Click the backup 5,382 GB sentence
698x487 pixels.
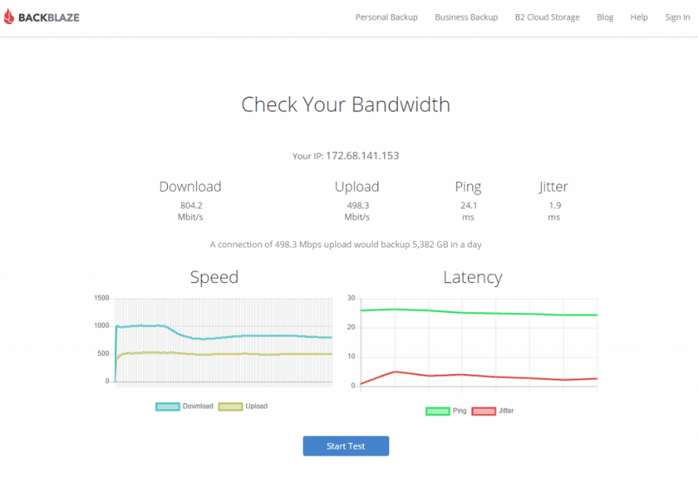click(x=346, y=245)
